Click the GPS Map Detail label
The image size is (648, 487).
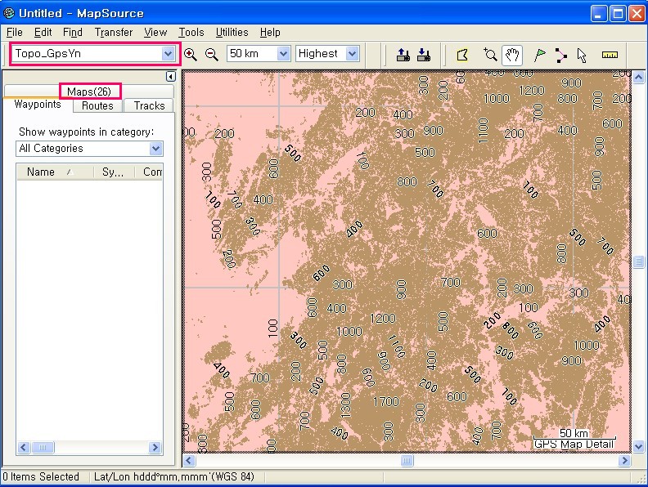tap(574, 445)
